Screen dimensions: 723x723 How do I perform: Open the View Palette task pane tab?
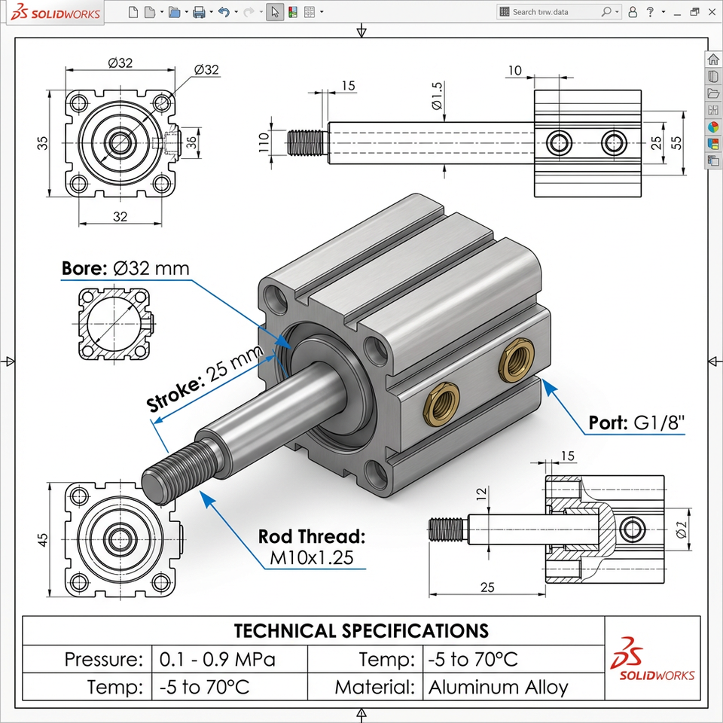(713, 110)
